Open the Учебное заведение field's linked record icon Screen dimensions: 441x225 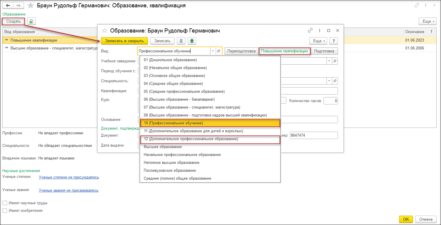[x=335, y=61]
